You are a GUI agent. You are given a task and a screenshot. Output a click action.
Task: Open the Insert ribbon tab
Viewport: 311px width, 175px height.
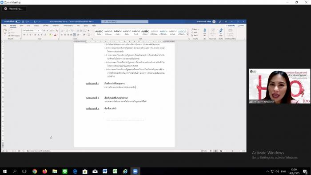coord(21,26)
